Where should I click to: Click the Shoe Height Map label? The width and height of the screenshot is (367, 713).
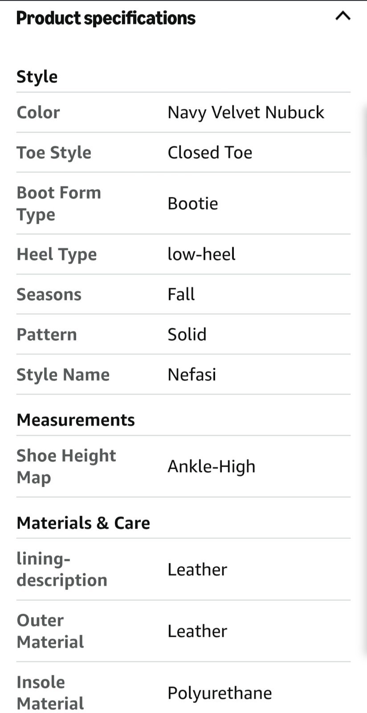point(66,467)
